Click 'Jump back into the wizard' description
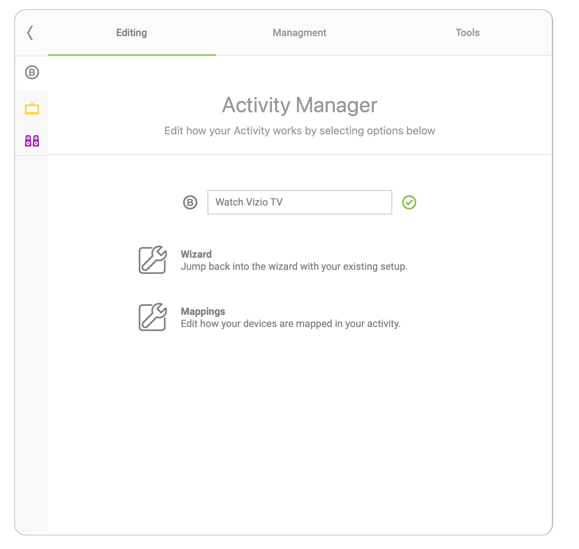 [x=294, y=267]
